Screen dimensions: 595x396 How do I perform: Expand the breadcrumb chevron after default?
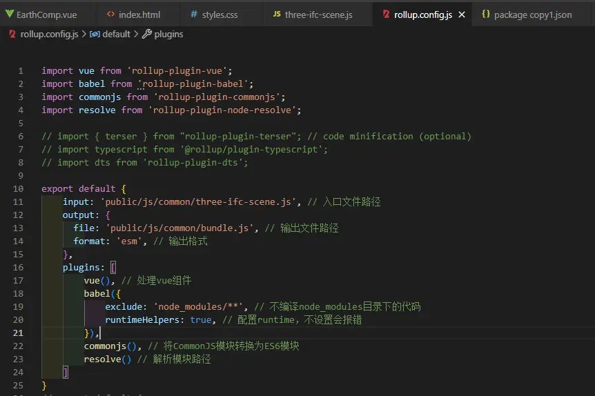pyautogui.click(x=136, y=34)
